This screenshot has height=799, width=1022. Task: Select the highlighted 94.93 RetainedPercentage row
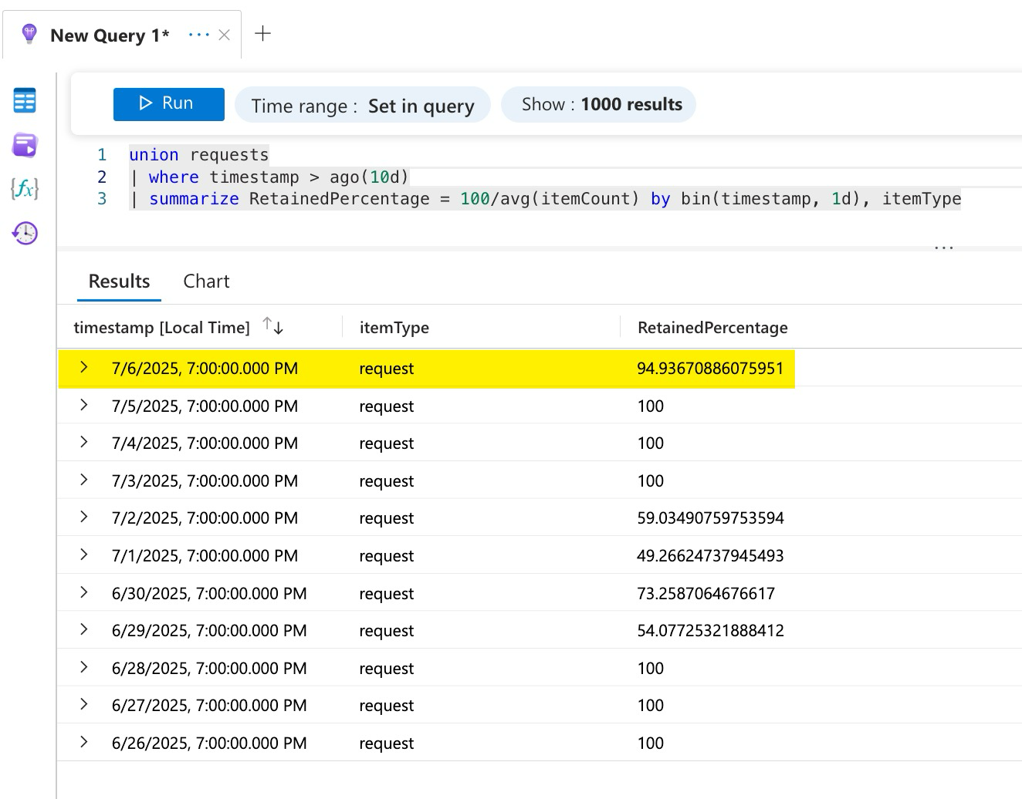click(x=709, y=368)
